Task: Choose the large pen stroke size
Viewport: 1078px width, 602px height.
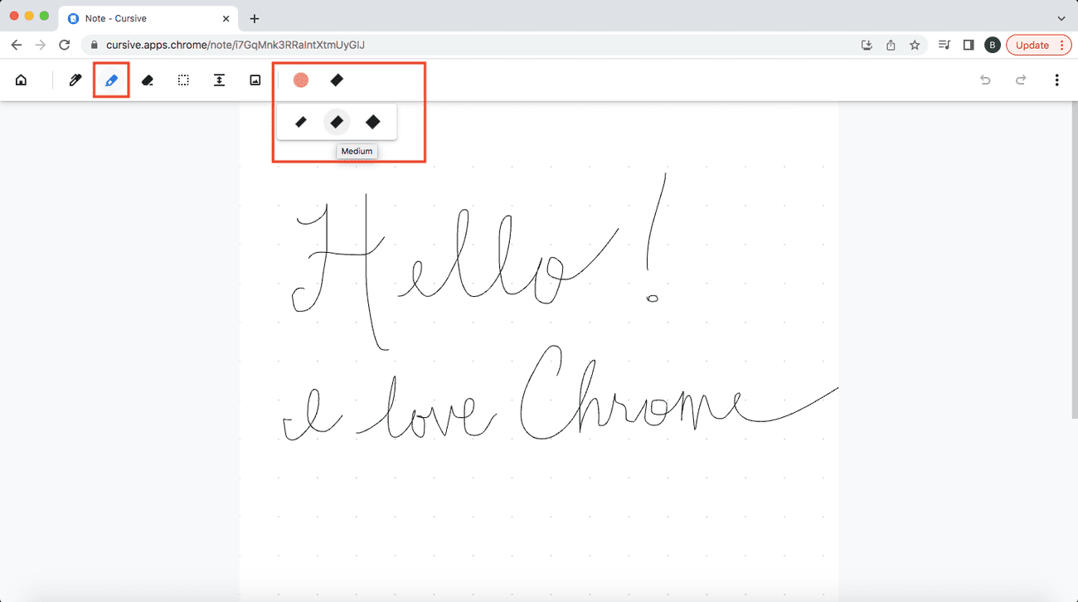Action: [373, 121]
